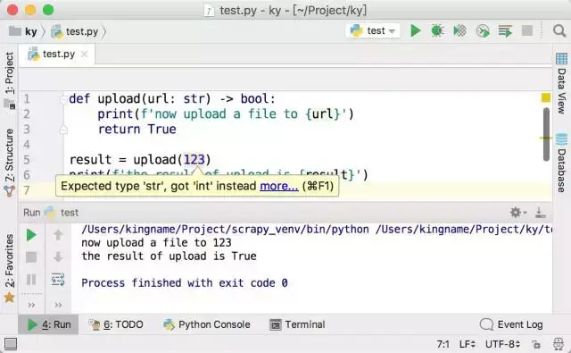Click the editor's vertical scrollbar thumb

coord(546,134)
